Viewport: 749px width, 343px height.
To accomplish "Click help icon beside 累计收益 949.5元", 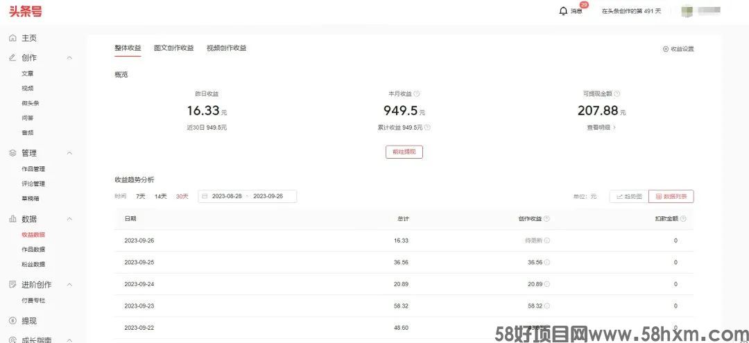I will [427, 127].
